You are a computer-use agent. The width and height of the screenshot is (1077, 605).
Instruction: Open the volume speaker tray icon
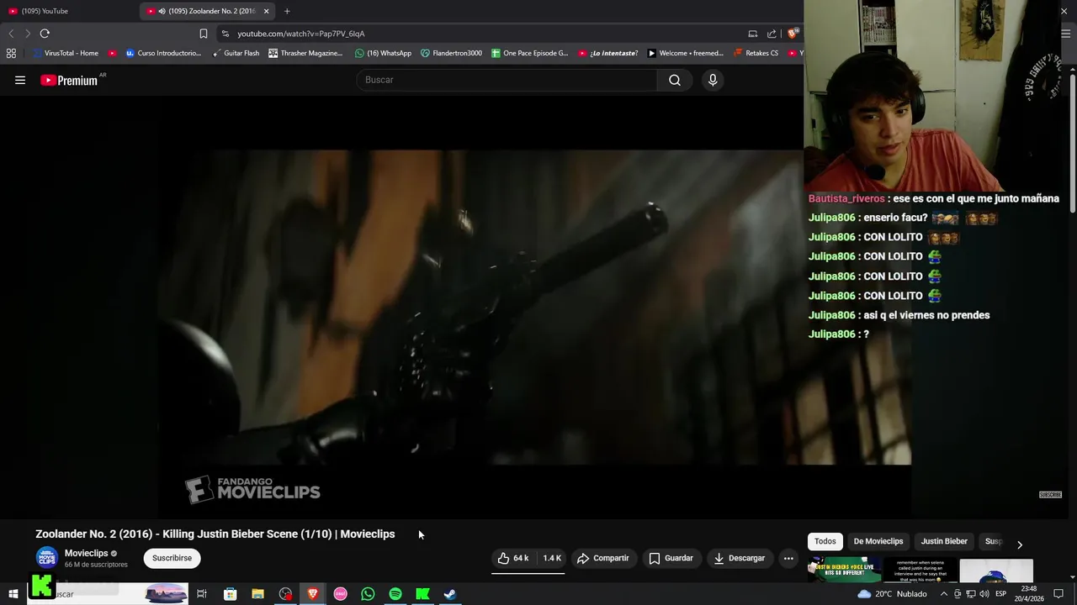[984, 594]
